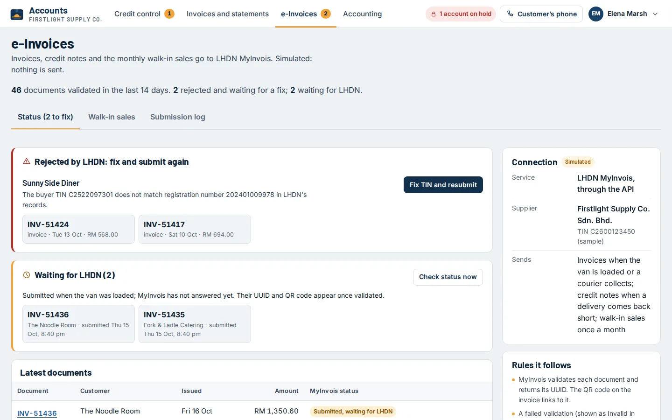Go to the Accounting section
This screenshot has width=672, height=420.
coord(362,14)
